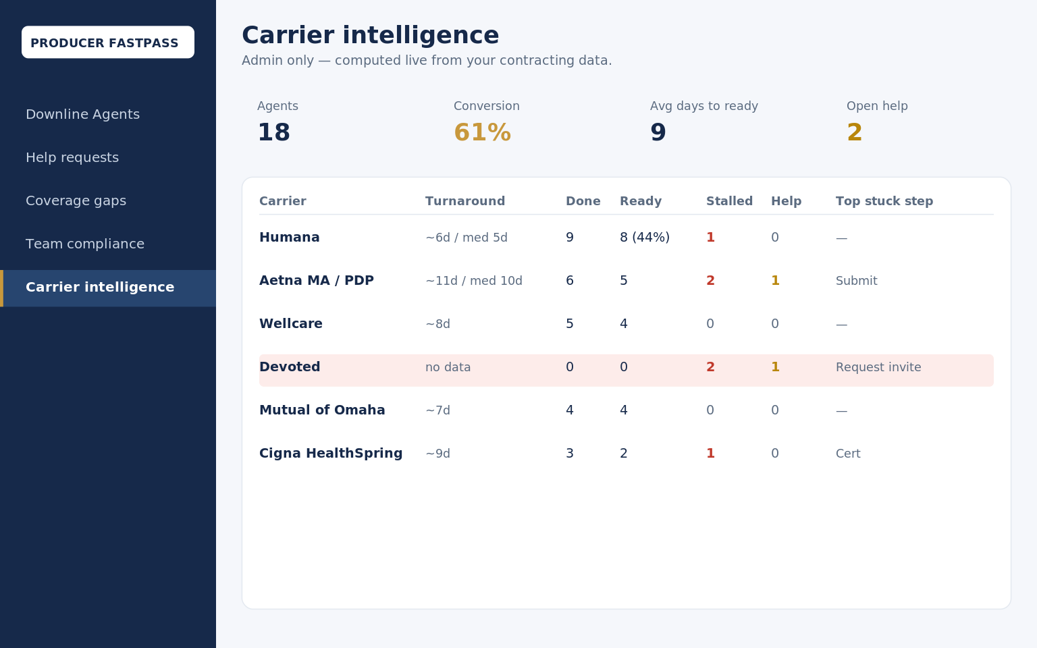Click Humana turnaround ~6d / med 5d
The height and width of the screenshot is (648, 1037).
[467, 238]
